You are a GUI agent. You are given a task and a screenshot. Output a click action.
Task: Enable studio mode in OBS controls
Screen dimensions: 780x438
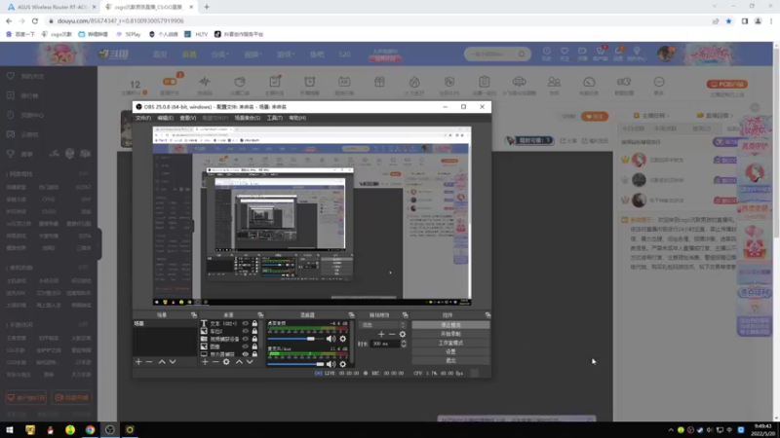click(x=450, y=343)
